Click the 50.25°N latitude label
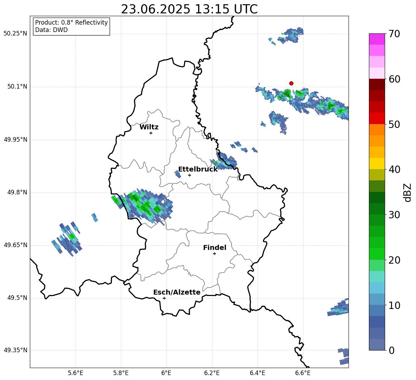416x380 pixels. tap(15, 34)
